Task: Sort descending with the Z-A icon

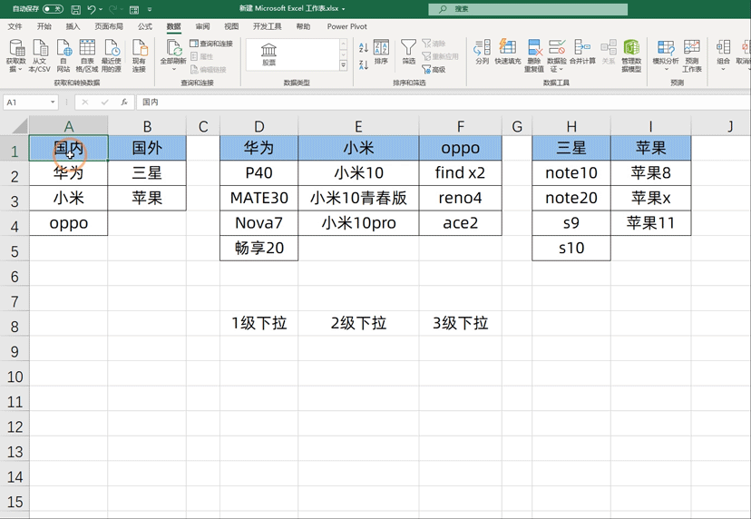Action: point(364,65)
